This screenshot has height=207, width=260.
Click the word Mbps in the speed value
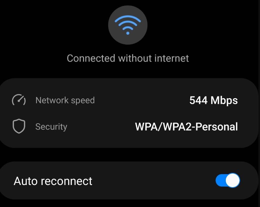click(x=224, y=100)
